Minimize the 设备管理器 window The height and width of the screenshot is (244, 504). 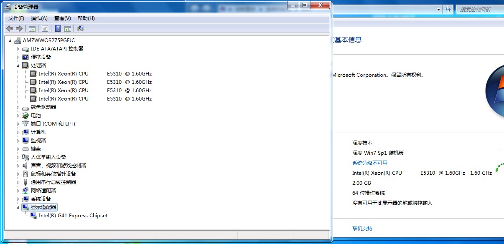(293, 5)
